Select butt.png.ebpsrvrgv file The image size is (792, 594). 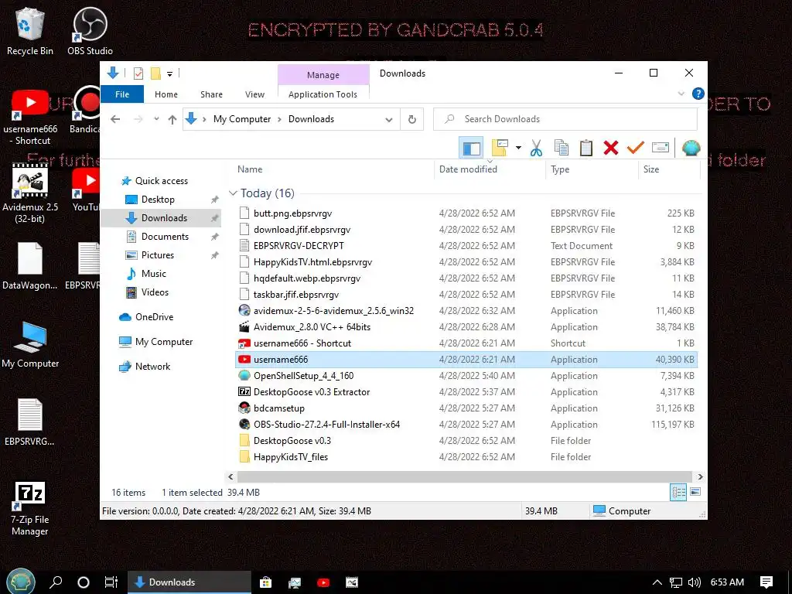[292, 213]
